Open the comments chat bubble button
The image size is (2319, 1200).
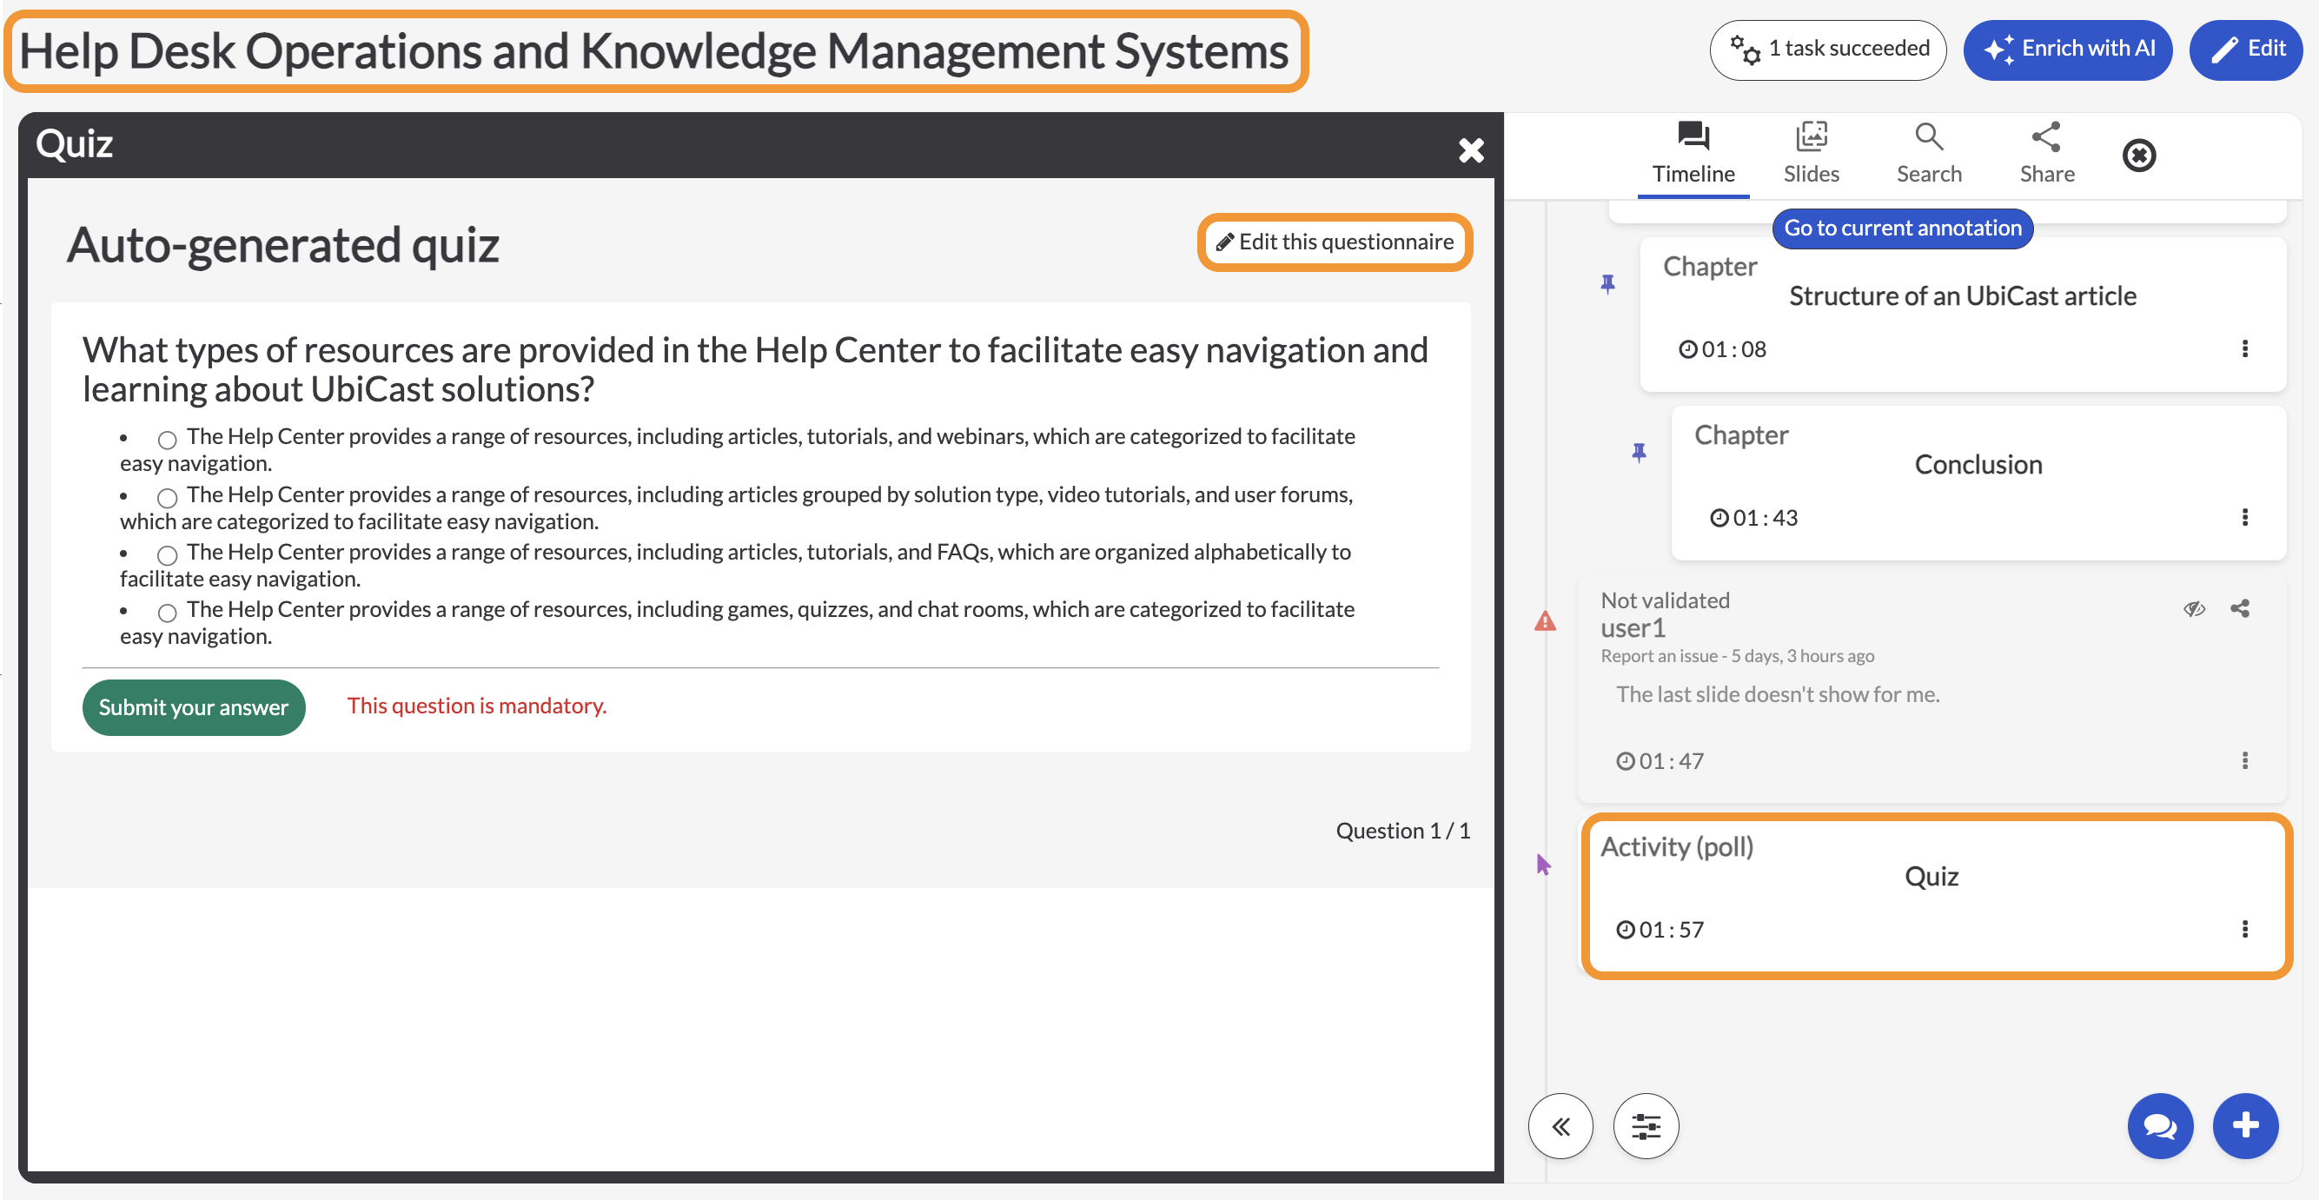2159,1125
